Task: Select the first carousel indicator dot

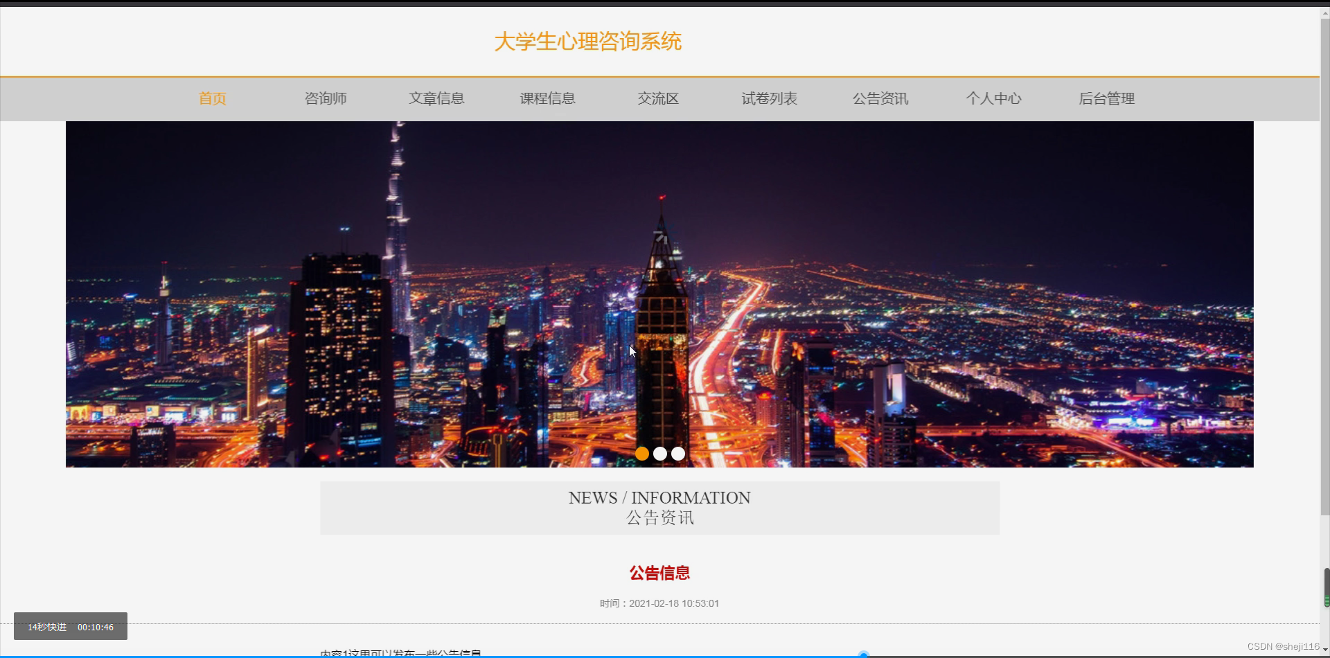Action: (x=643, y=454)
